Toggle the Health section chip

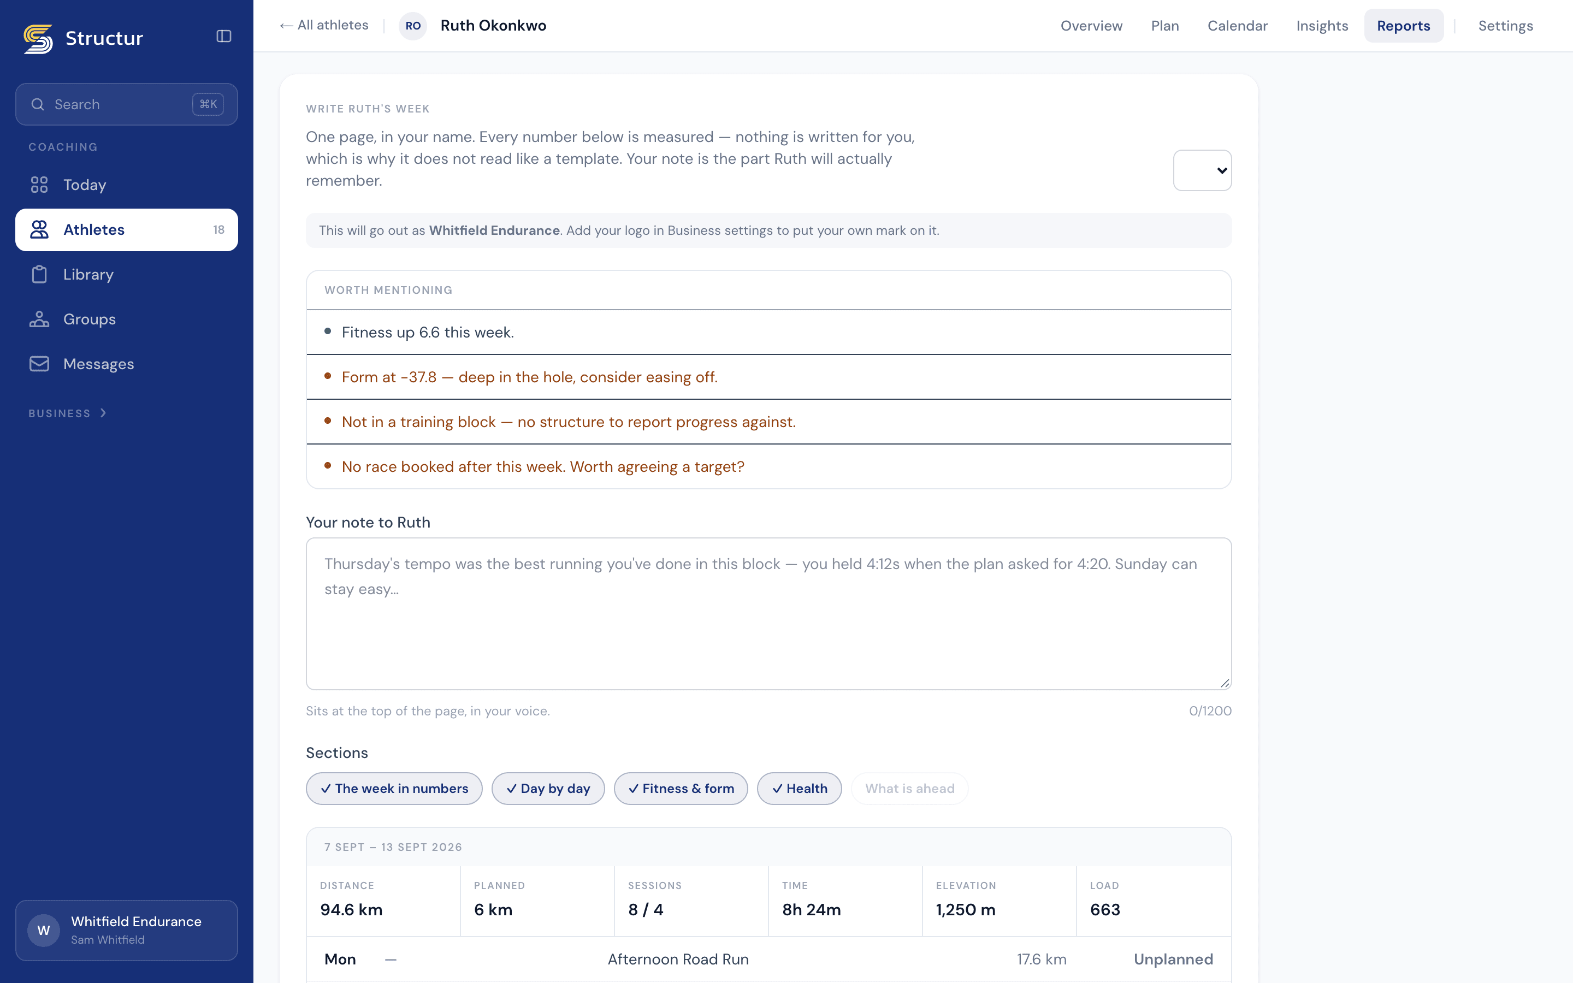coord(799,789)
